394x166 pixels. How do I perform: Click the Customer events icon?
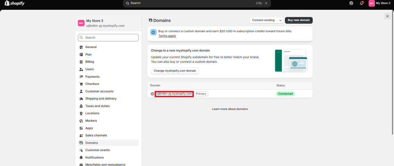tap(81, 150)
